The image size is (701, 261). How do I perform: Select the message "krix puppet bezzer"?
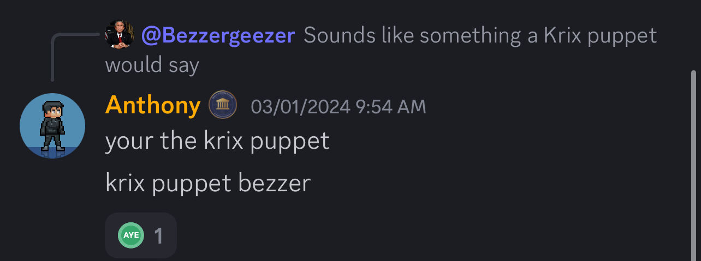point(208,184)
